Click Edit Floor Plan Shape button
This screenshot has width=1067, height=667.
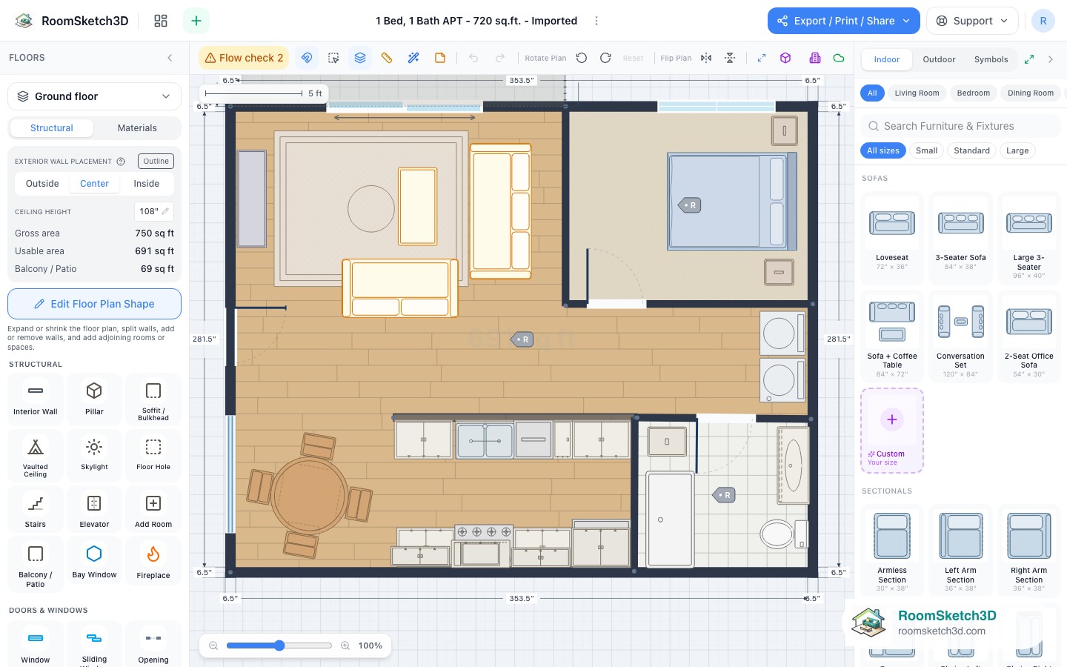94,304
